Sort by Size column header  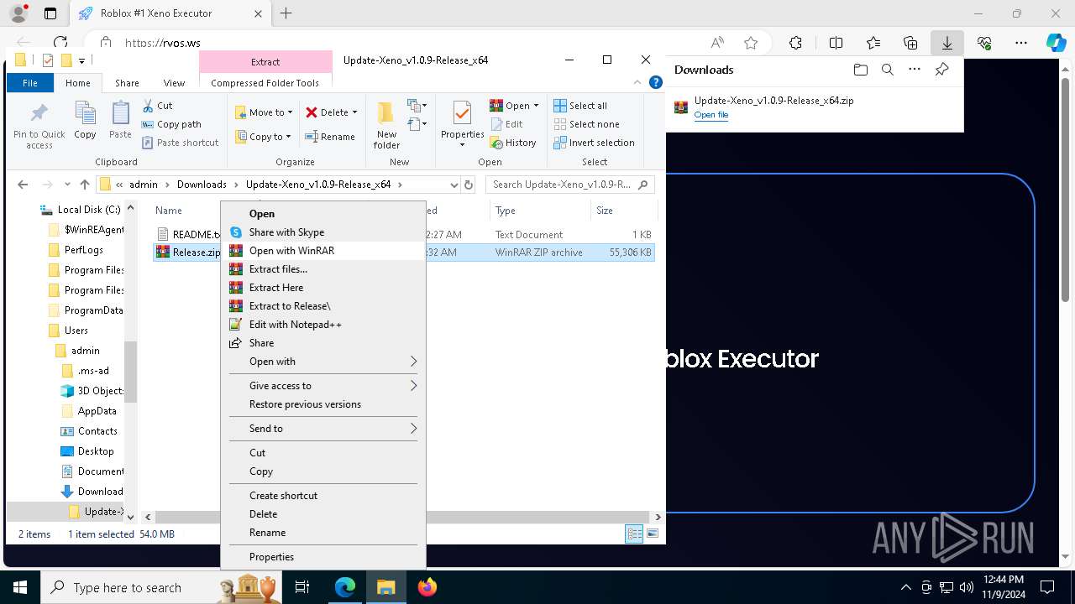pyautogui.click(x=622, y=211)
